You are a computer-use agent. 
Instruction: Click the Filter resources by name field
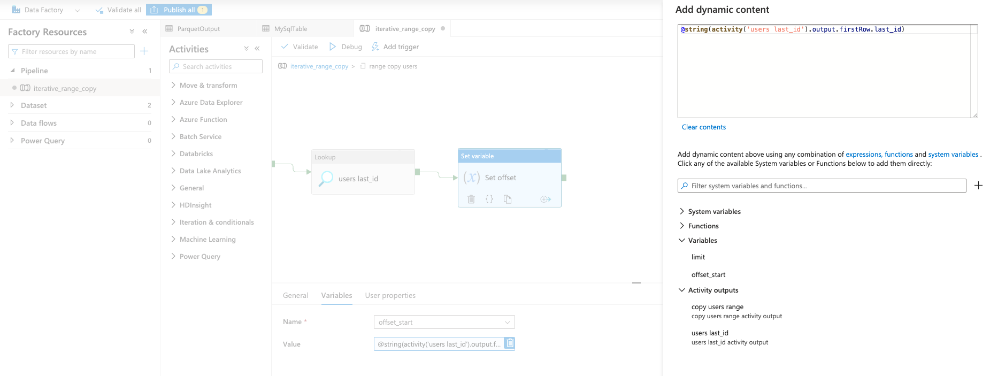[71, 51]
